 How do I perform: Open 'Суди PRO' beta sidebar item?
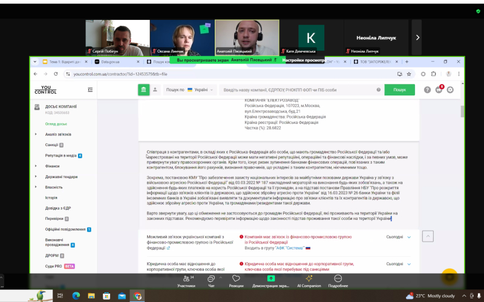point(59,266)
